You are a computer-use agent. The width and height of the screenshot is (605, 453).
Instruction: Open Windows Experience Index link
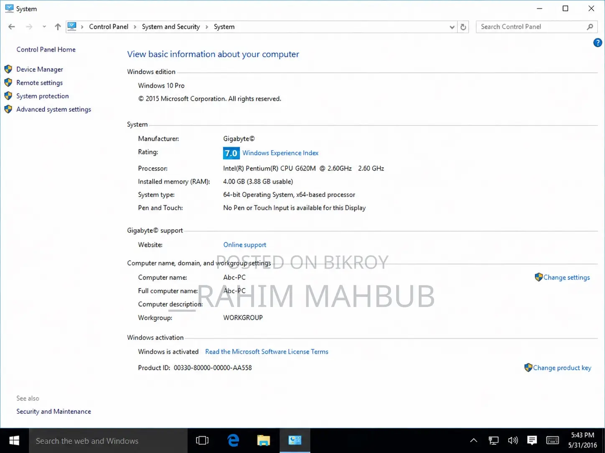(280, 153)
